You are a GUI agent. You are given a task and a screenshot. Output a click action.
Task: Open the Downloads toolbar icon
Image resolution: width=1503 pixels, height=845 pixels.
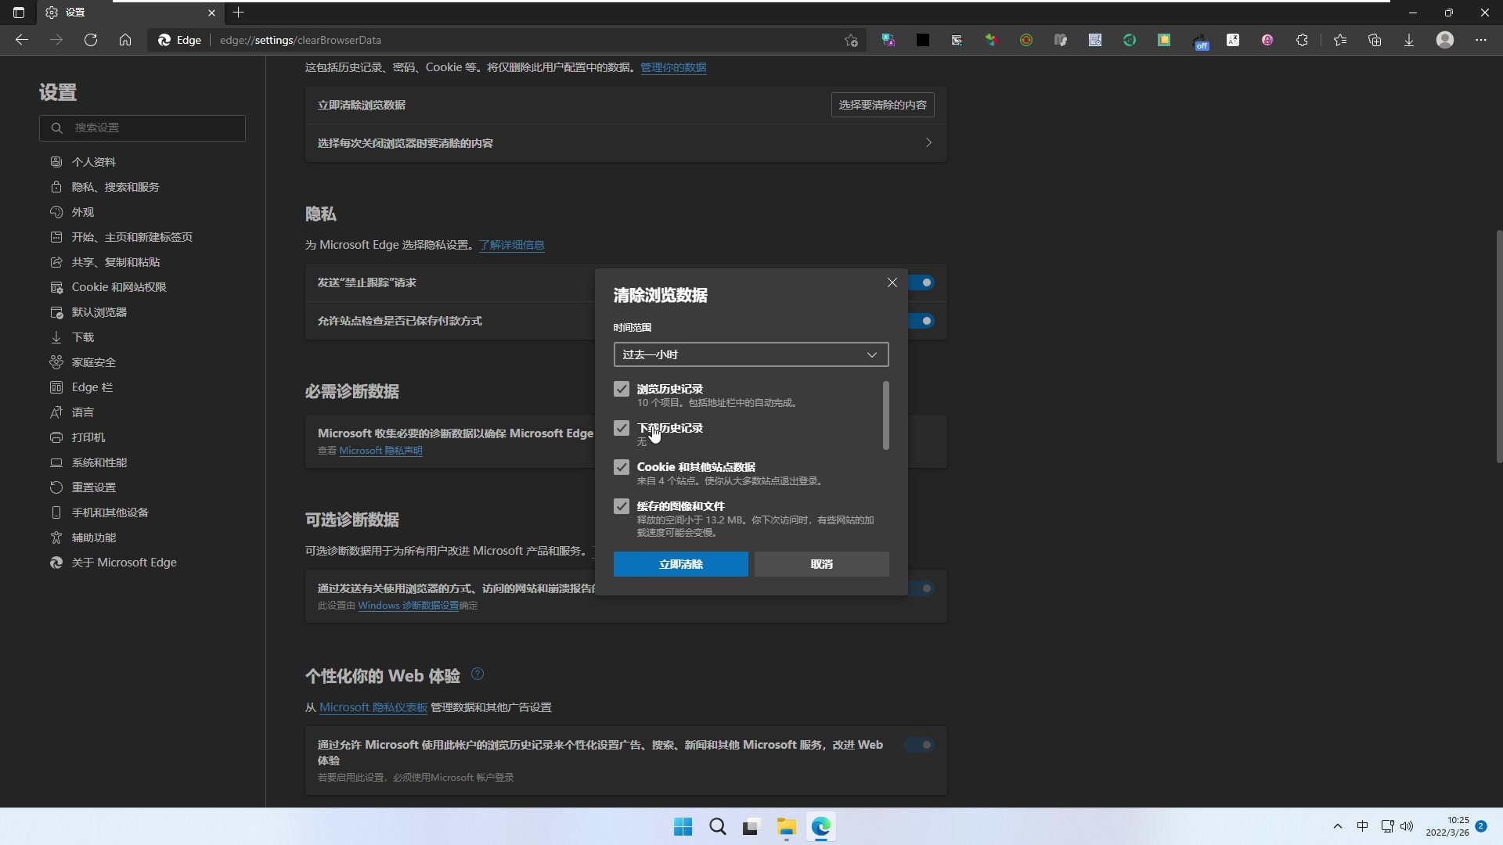(1409, 40)
